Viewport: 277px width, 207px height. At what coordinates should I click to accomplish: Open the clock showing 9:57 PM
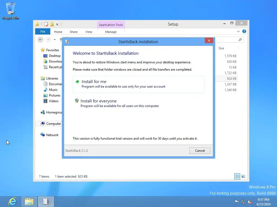click(263, 202)
